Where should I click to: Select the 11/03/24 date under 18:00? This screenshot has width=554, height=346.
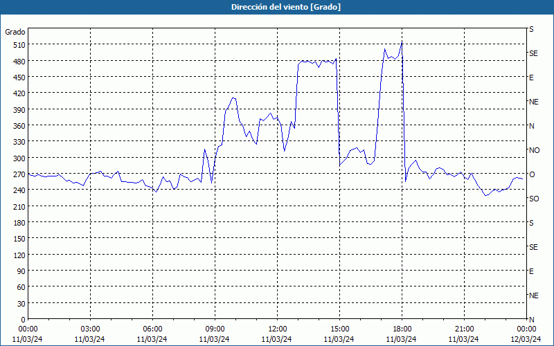pos(402,339)
